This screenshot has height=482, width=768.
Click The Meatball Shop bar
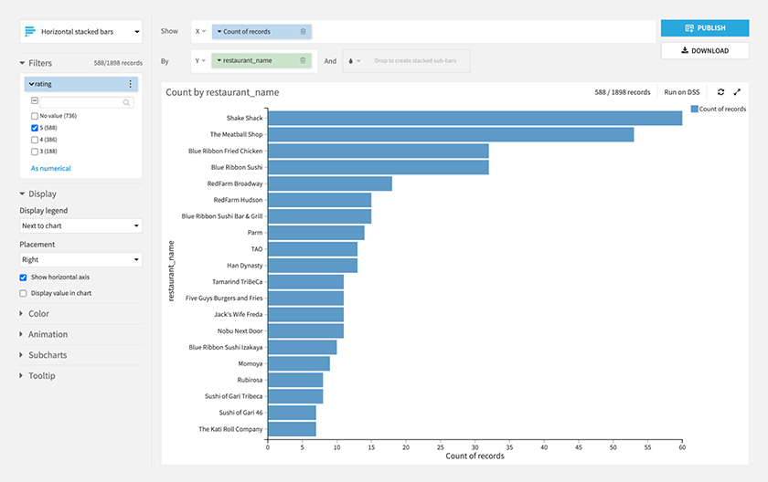(451, 134)
